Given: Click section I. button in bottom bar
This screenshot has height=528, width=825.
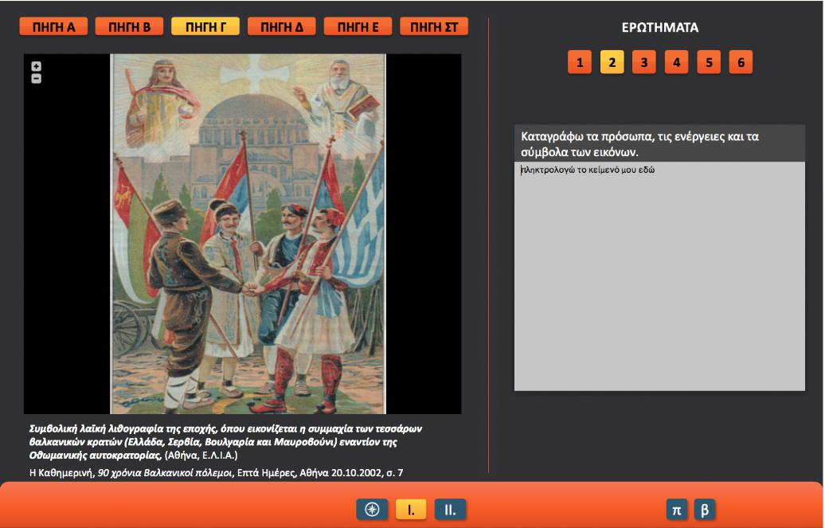Looking at the screenshot, I should [x=411, y=510].
